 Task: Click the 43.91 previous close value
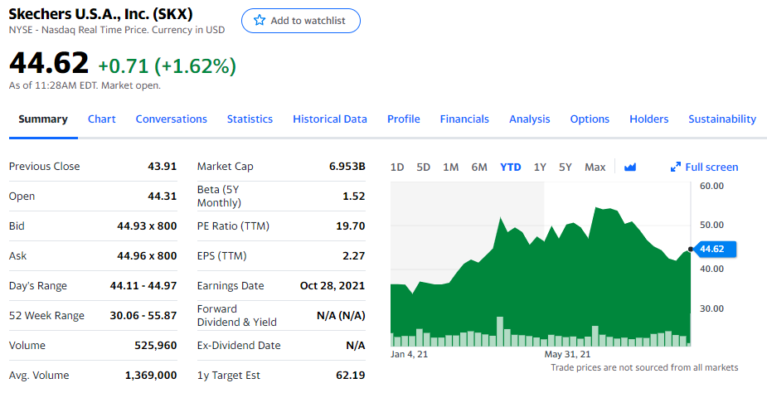pyautogui.click(x=162, y=167)
